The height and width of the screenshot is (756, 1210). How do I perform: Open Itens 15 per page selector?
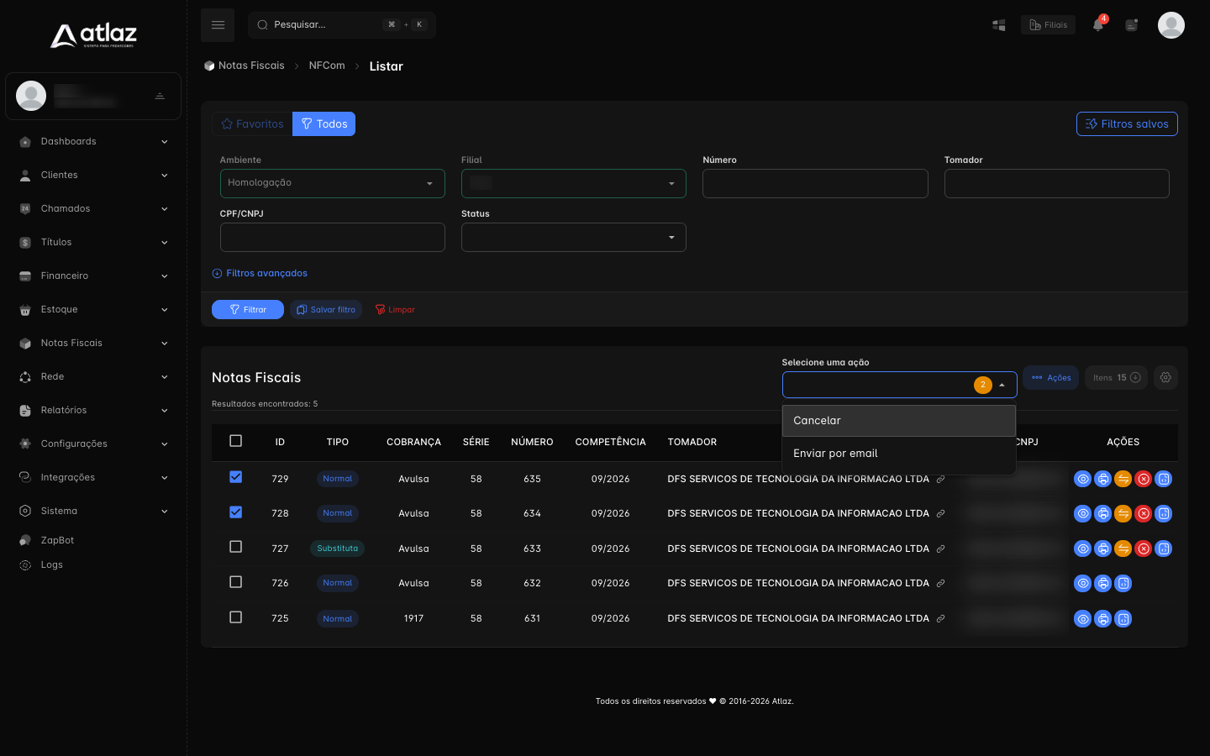[x=1117, y=377]
